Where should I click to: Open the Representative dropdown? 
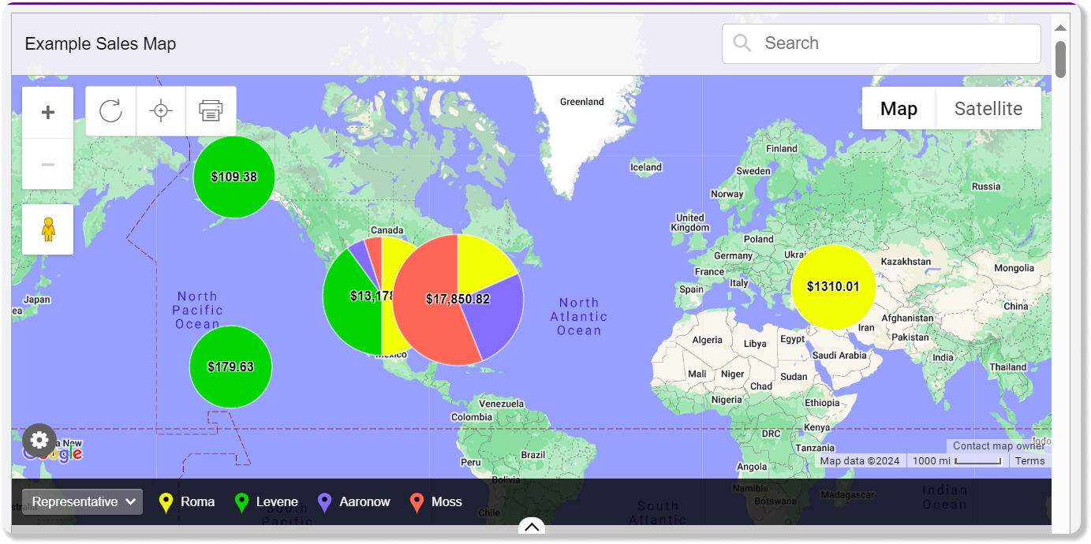(x=82, y=502)
